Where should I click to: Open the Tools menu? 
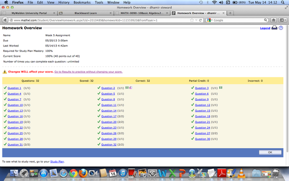coord(99,2)
